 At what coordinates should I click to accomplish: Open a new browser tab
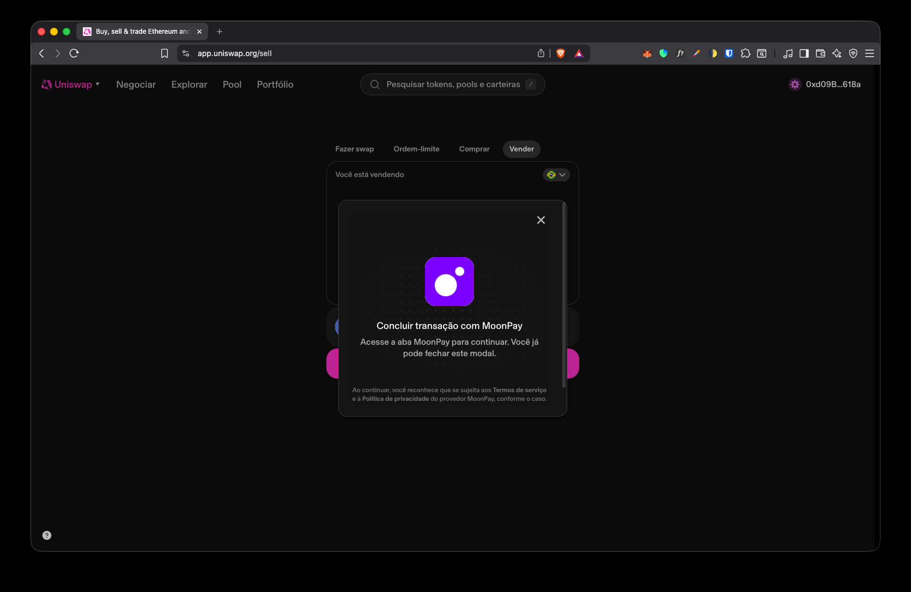coord(220,32)
